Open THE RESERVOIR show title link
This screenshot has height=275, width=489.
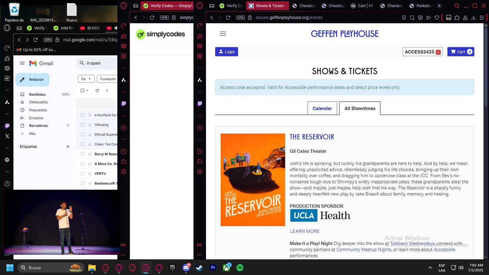coord(312,137)
